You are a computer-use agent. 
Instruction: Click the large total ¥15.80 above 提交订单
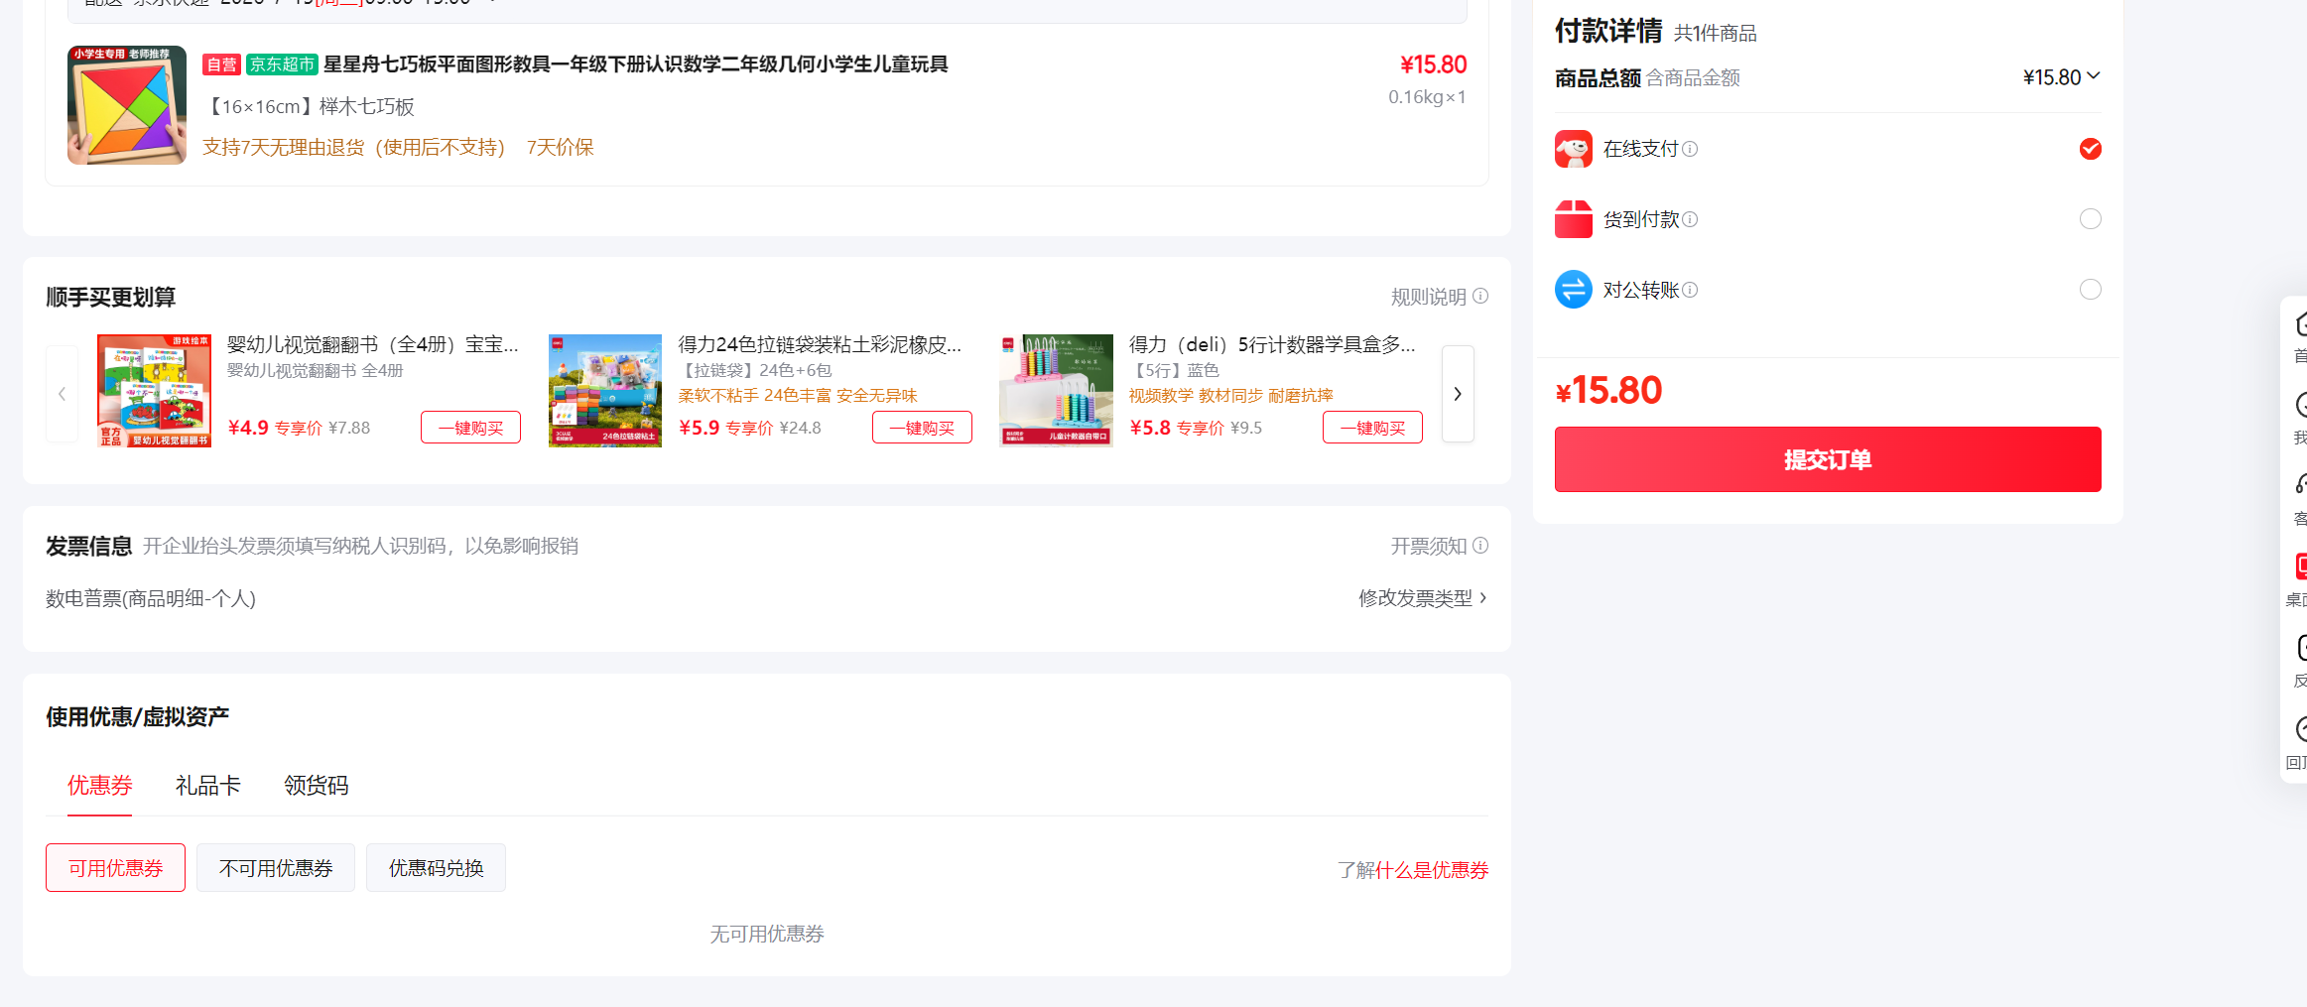tap(1608, 391)
